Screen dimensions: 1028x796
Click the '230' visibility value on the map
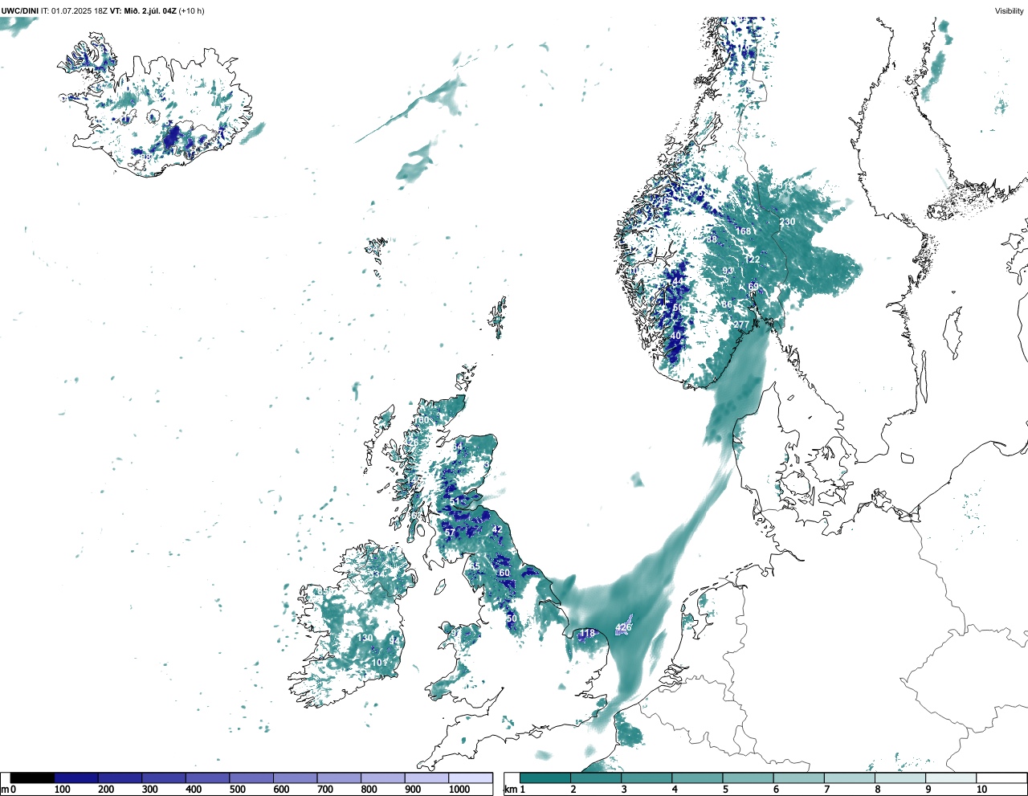click(787, 222)
